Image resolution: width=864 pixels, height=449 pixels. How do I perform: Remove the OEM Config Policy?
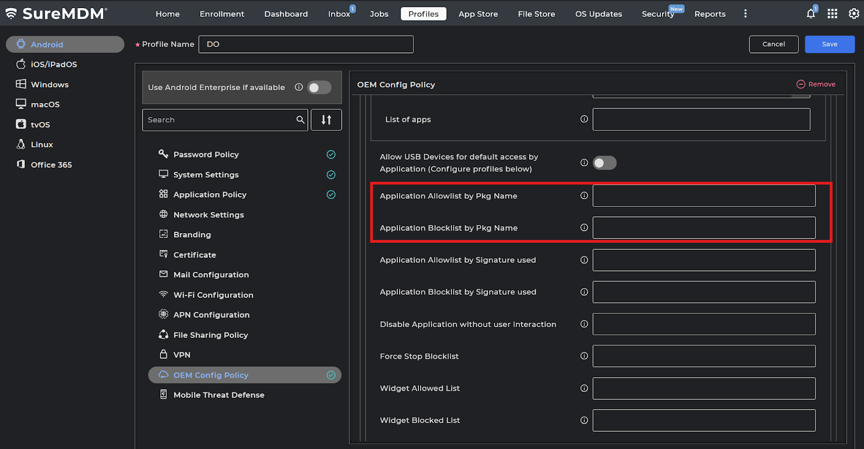816,84
